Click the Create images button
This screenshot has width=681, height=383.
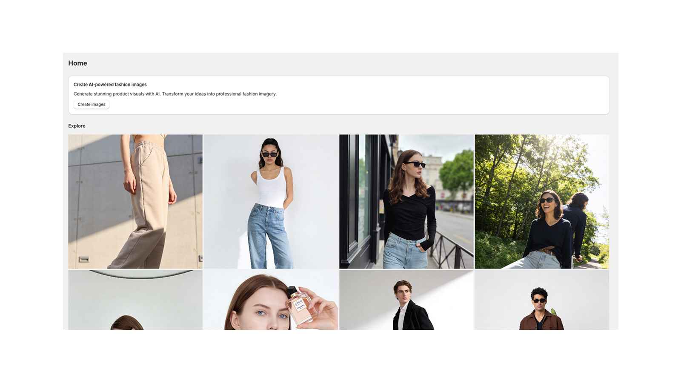[x=92, y=105]
